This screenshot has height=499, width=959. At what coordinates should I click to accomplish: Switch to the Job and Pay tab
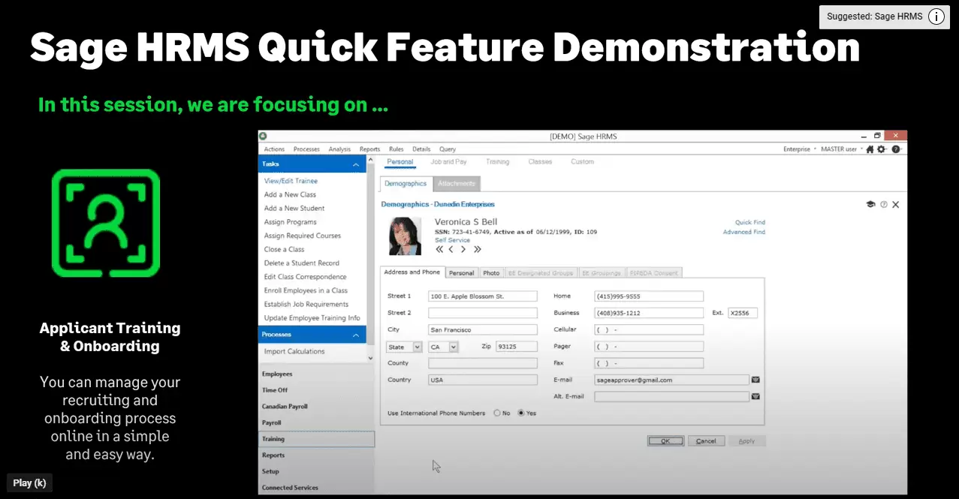click(x=448, y=161)
